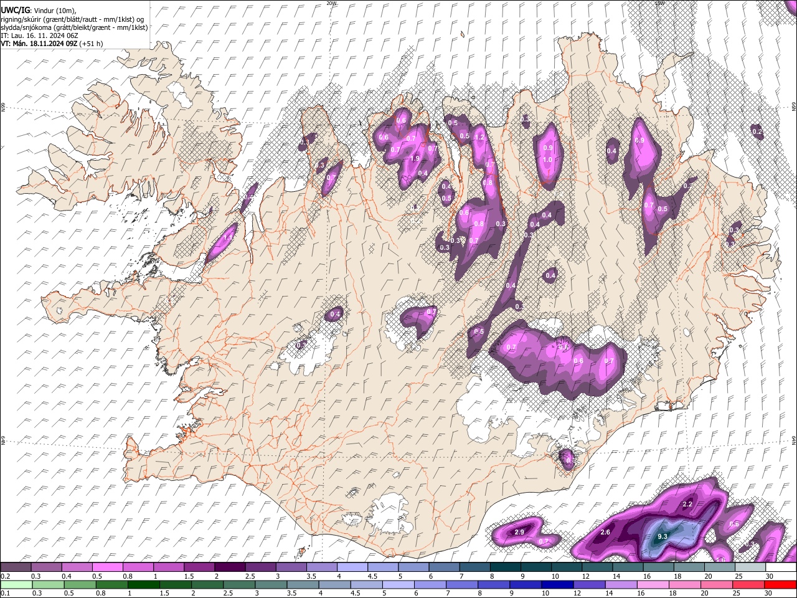Click the deep navy blue rain legend swatch

[x=557, y=584]
